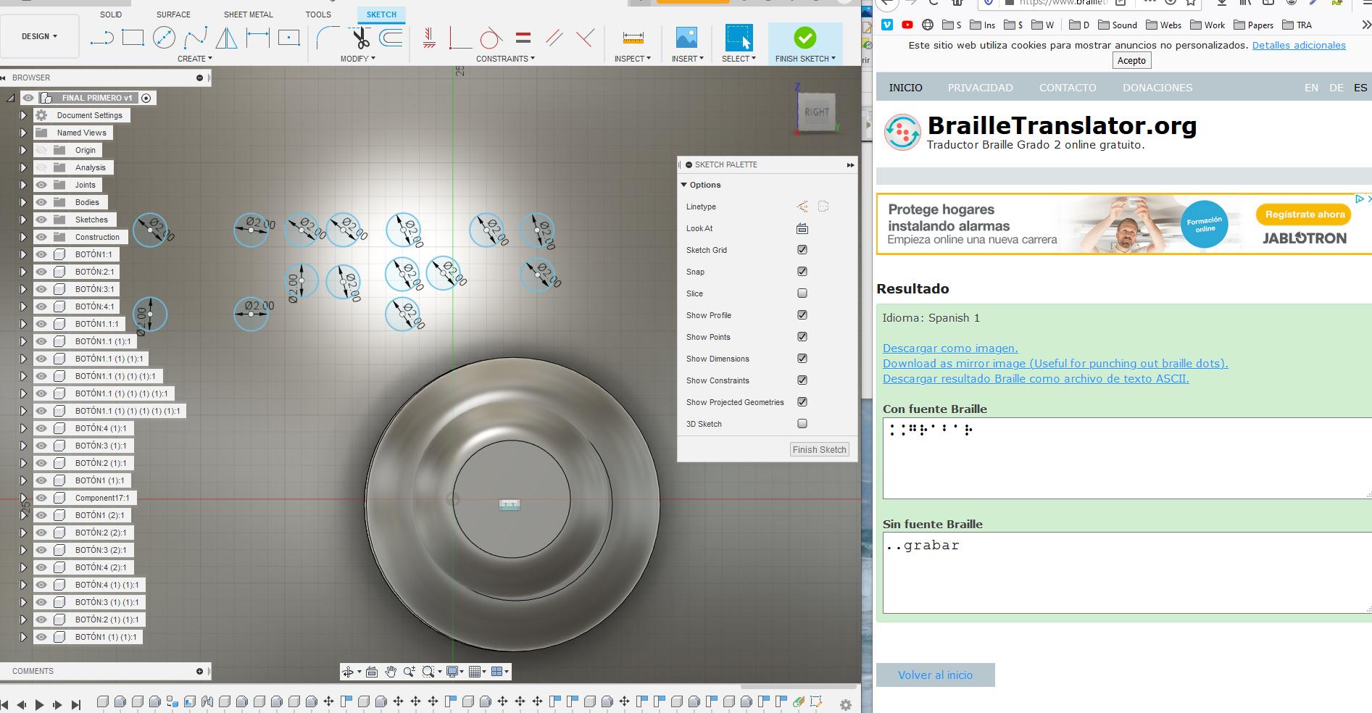Uncheck Show Points checkbox
Viewport: 1372px width, 713px height.
click(x=802, y=337)
